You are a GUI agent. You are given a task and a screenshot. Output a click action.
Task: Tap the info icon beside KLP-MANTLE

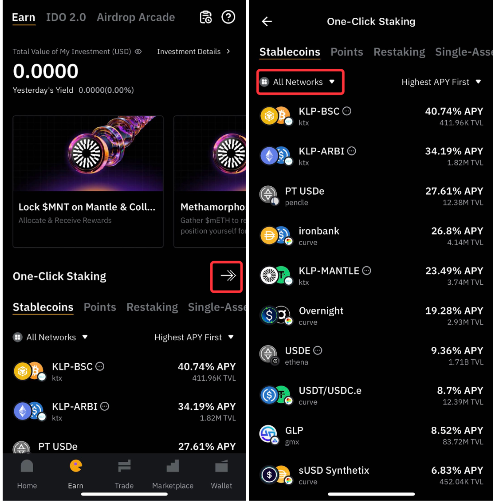tap(367, 271)
